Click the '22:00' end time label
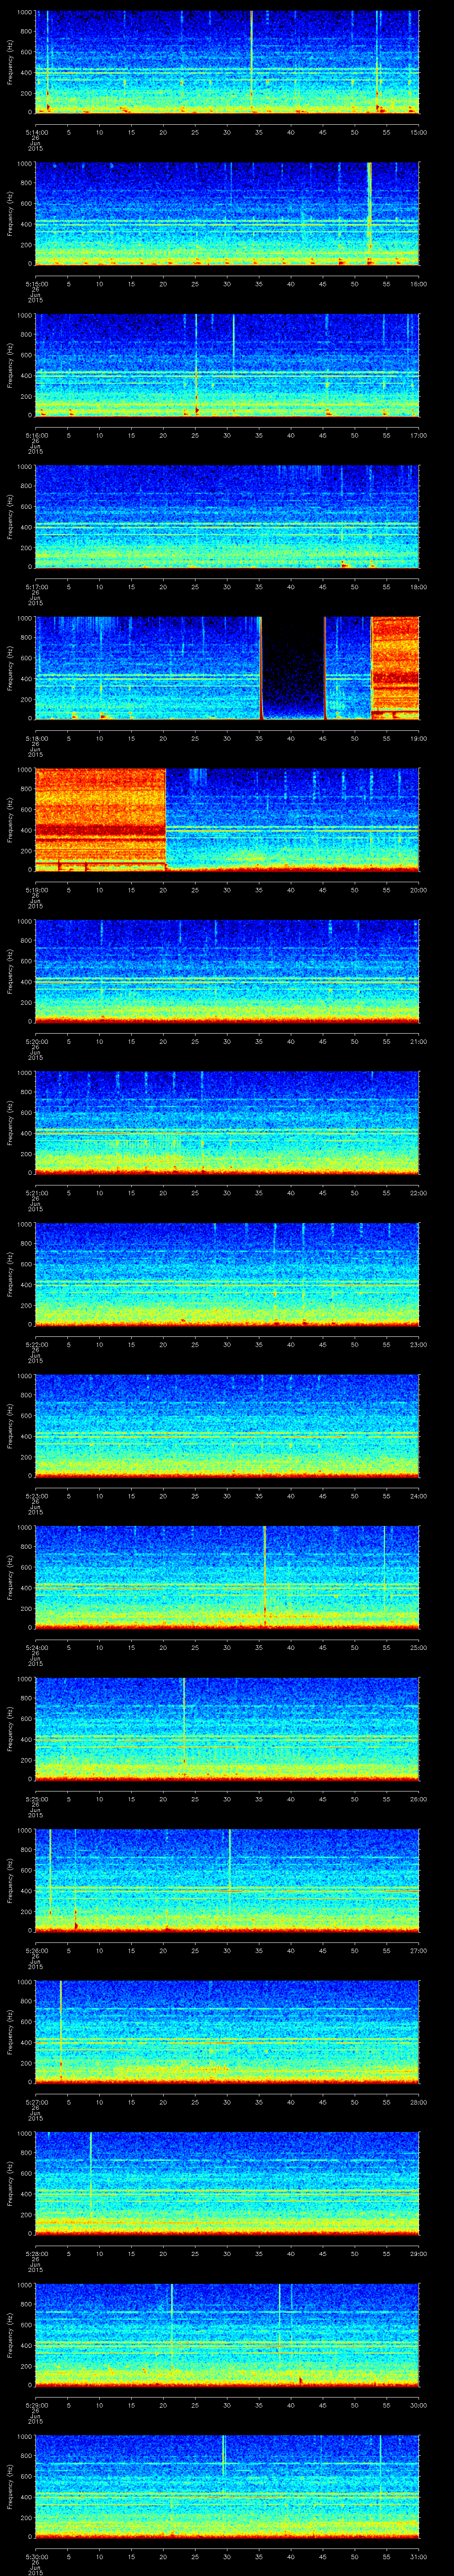This screenshot has width=454, height=2576. tap(418, 1193)
